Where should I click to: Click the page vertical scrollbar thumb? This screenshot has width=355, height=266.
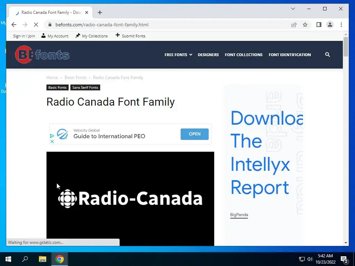pyautogui.click(x=346, y=47)
